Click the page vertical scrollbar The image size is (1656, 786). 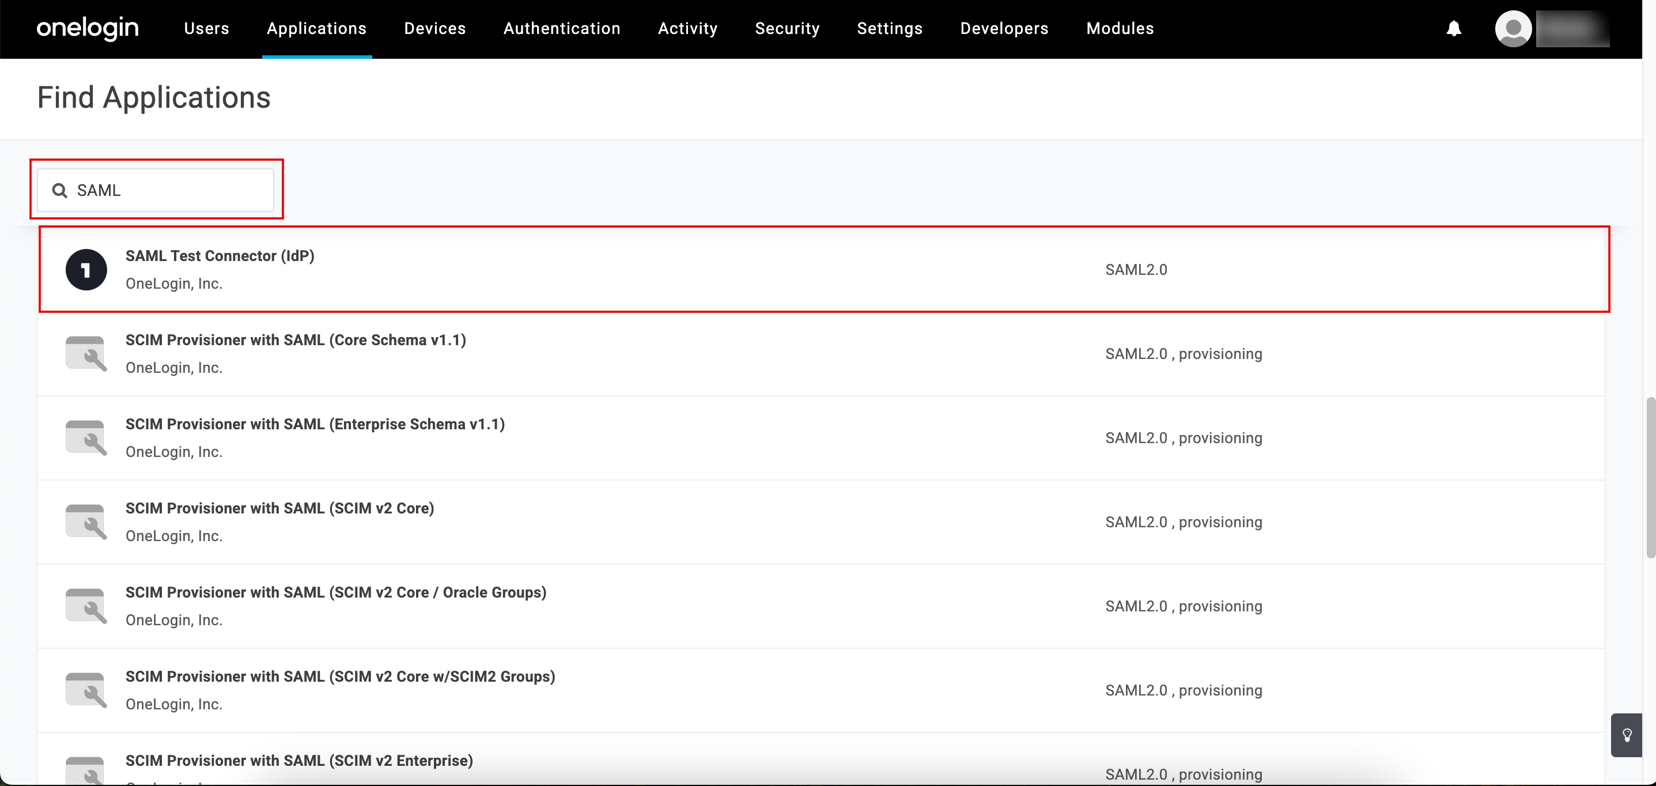click(x=1650, y=478)
